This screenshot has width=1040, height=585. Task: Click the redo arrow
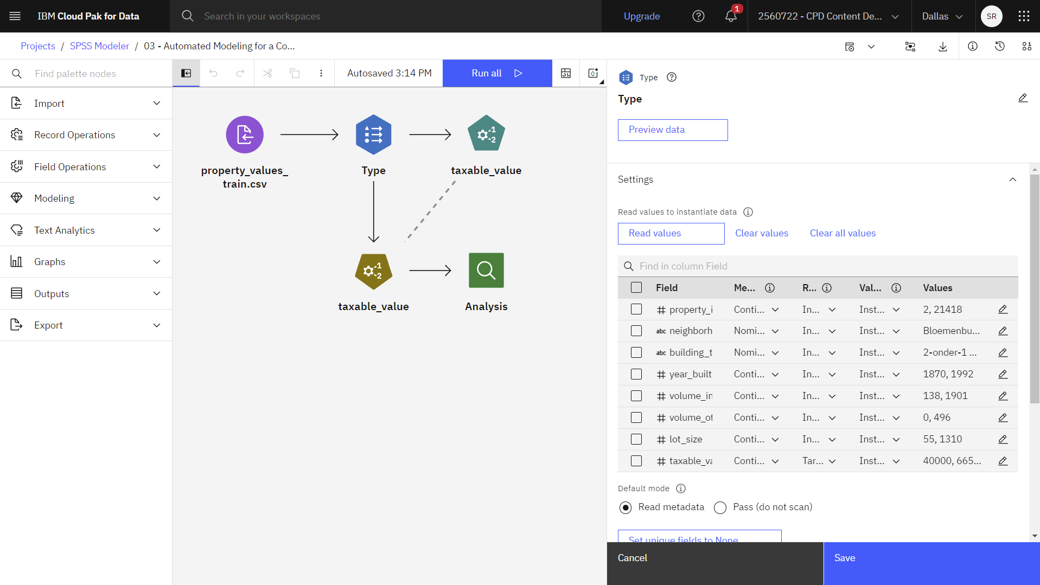coord(240,73)
